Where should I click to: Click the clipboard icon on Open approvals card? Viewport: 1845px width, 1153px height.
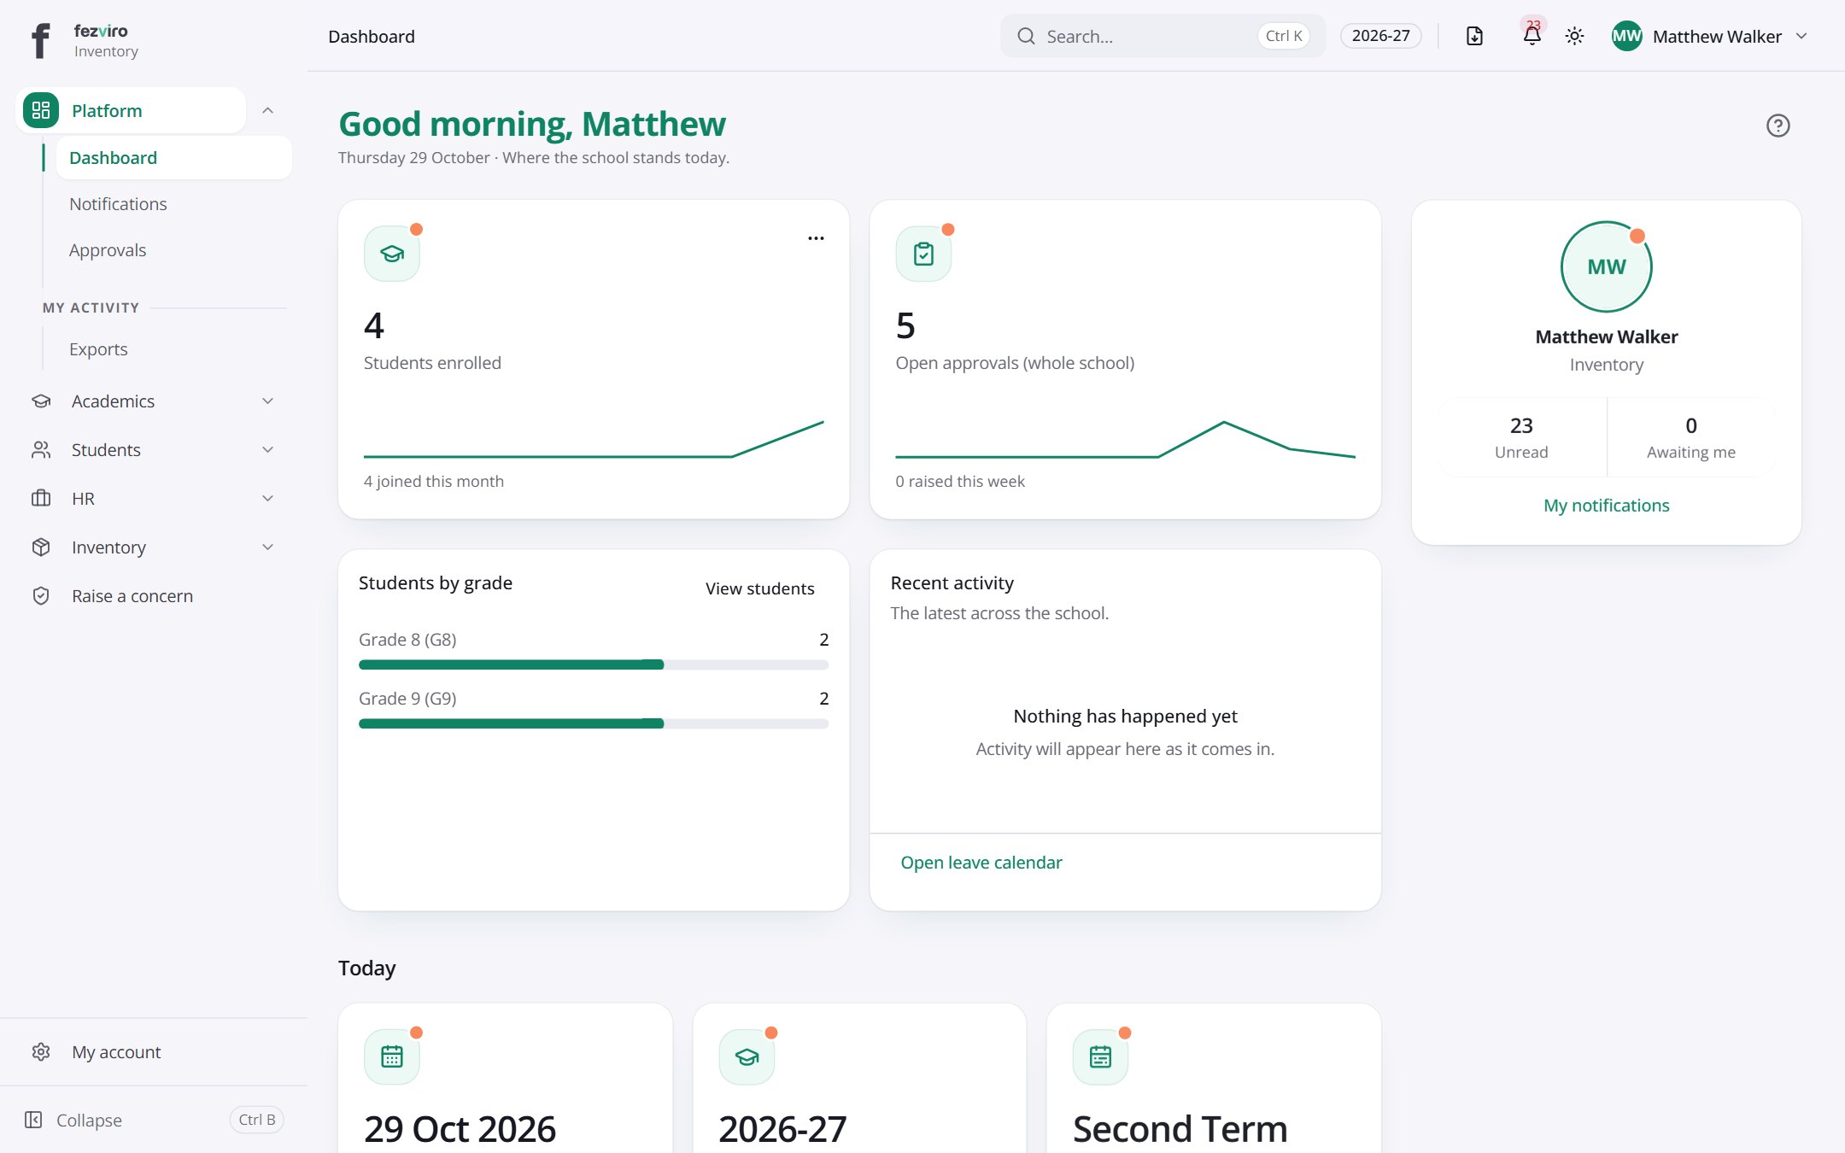tap(923, 254)
